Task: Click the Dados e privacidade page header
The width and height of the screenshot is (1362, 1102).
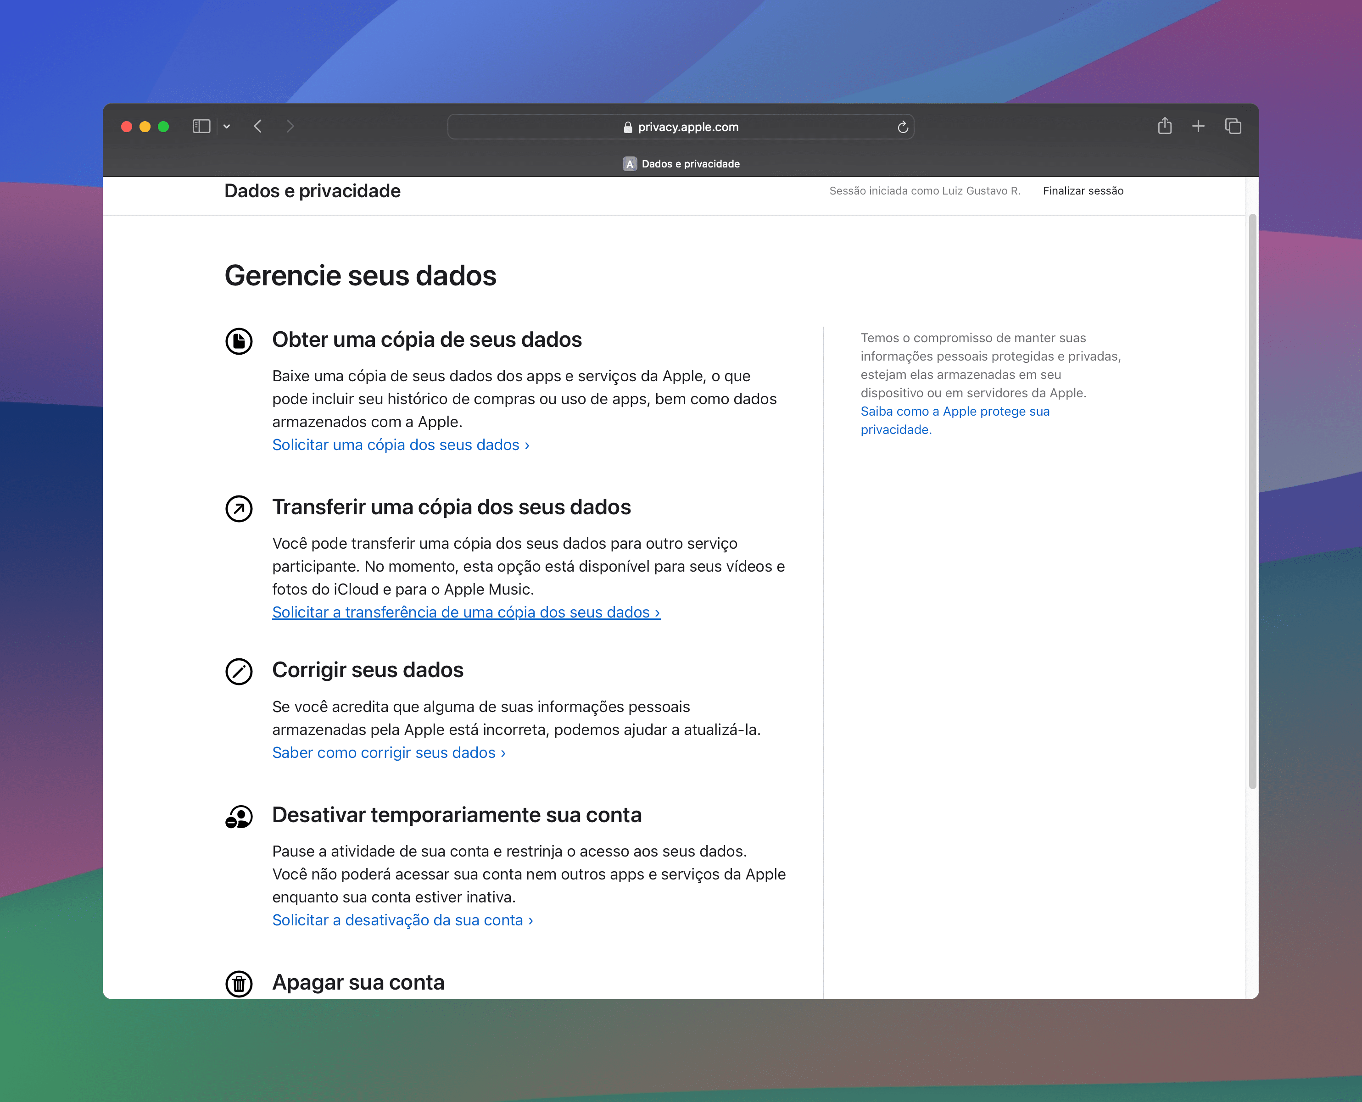Action: pos(313,190)
